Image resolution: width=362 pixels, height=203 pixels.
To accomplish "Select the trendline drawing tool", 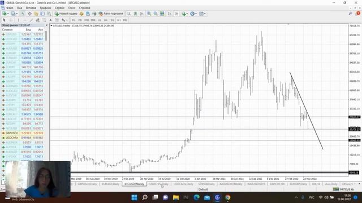I will pos(32,20).
